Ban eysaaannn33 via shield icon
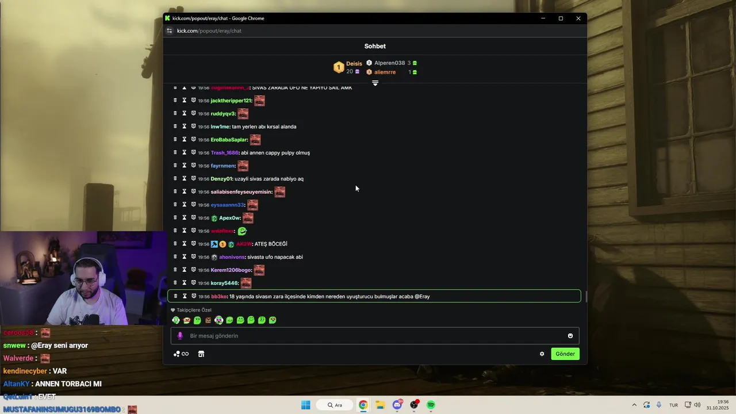The image size is (736, 414). click(194, 205)
